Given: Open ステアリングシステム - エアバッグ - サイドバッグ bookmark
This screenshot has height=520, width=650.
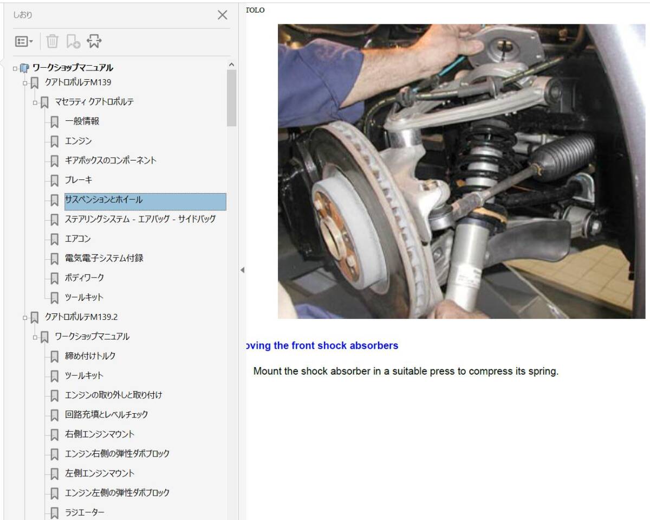Looking at the screenshot, I should pos(140,219).
